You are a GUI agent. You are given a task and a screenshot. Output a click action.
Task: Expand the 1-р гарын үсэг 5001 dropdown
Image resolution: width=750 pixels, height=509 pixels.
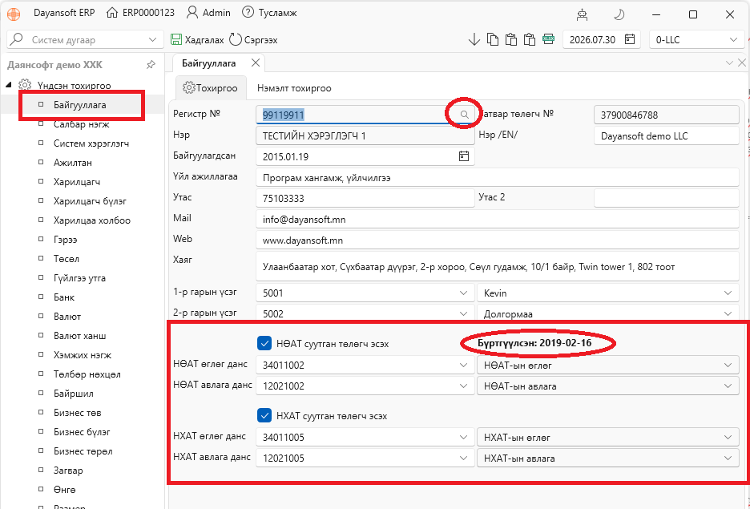point(463,293)
